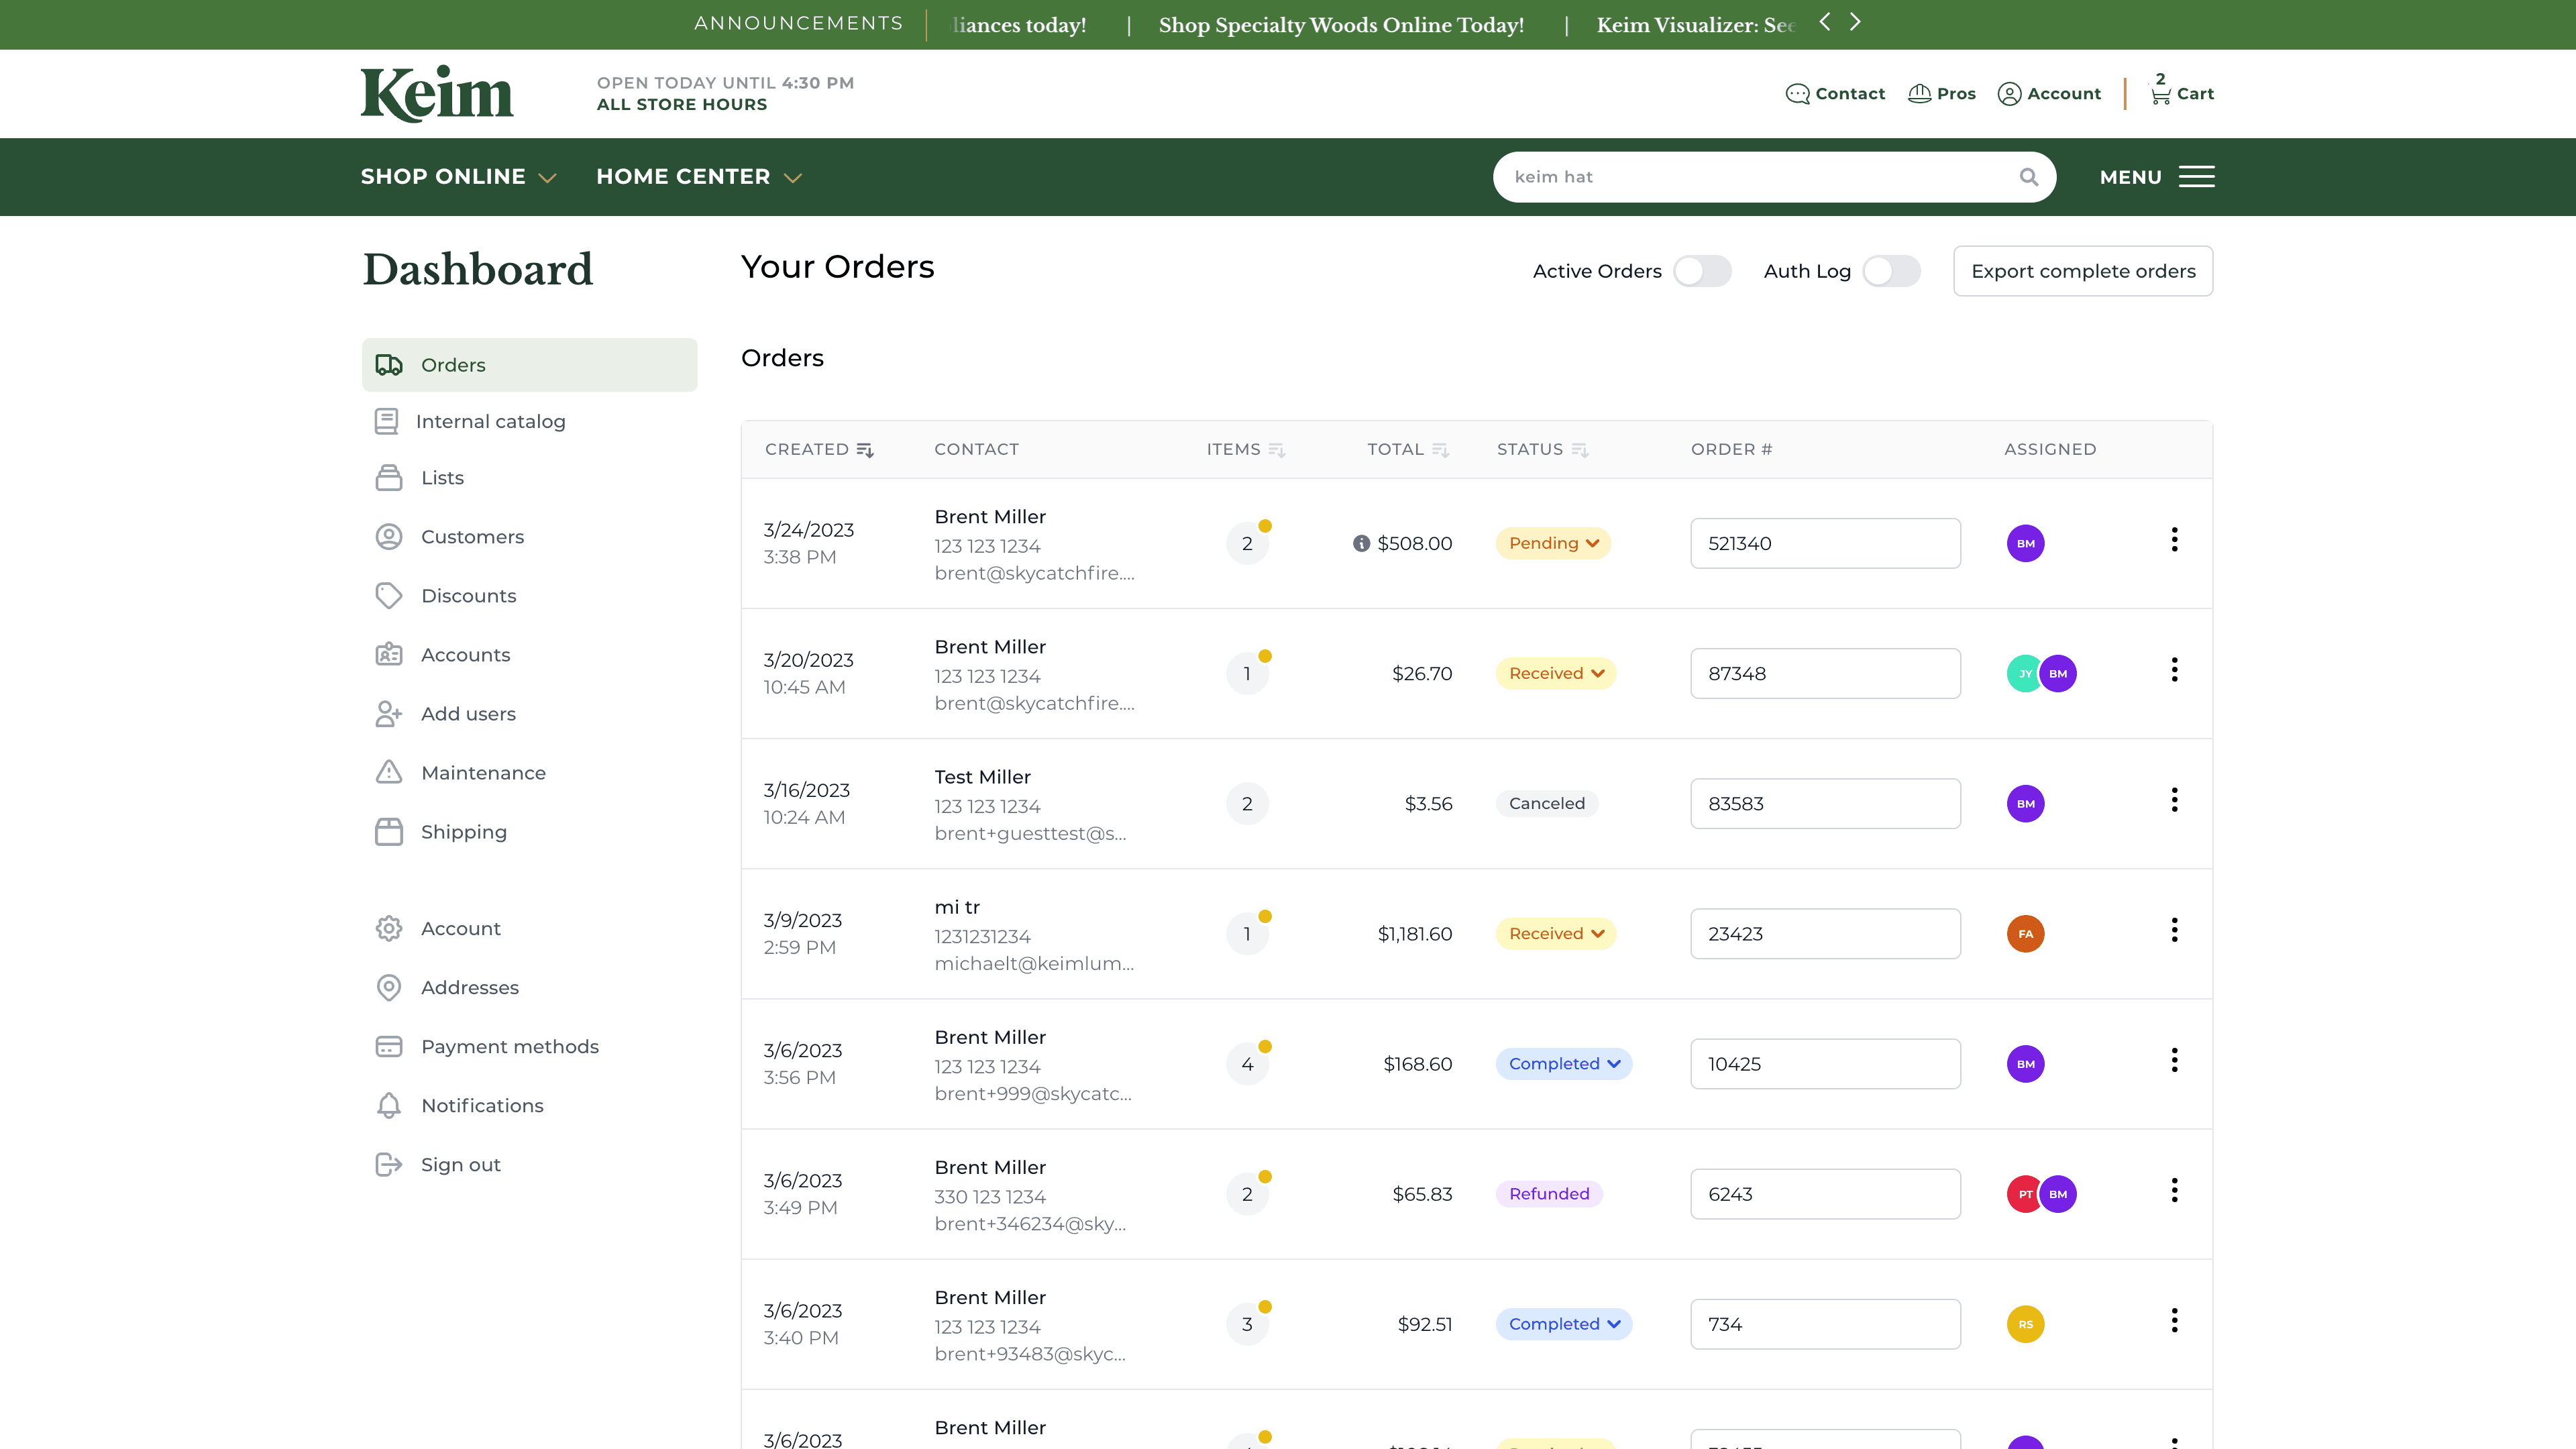Click the search magnifier icon
Image resolution: width=2576 pixels, height=1449 pixels.
point(2028,177)
